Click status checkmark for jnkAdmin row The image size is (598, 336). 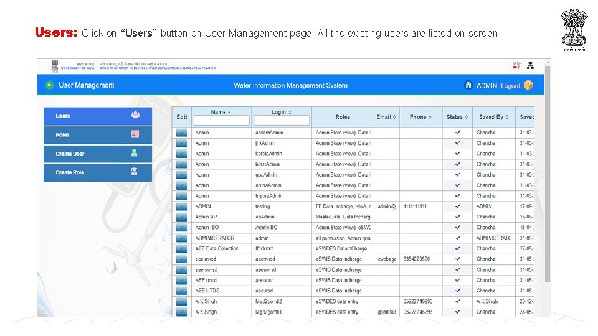(x=458, y=143)
